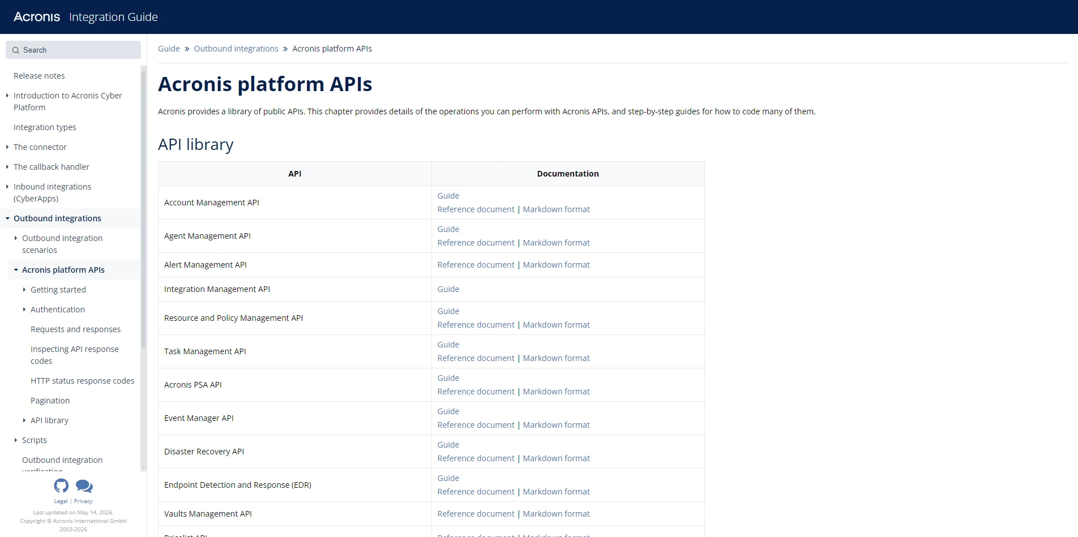
Task: Expand Scripts arrow in sidebar
Action: pyautogui.click(x=16, y=440)
